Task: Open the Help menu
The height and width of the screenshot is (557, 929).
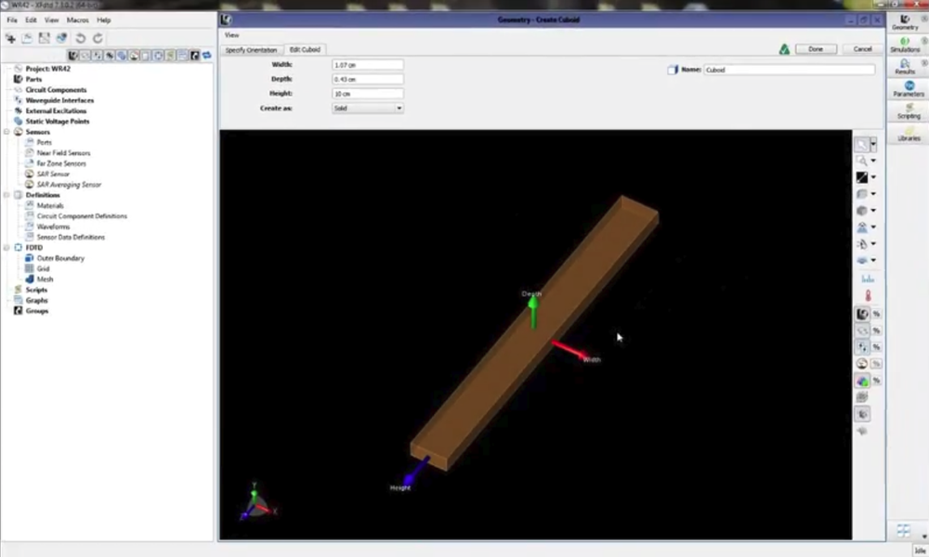Action: click(x=104, y=20)
